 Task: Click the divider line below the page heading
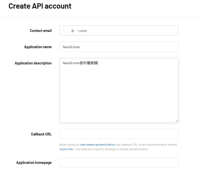coord(100,16)
